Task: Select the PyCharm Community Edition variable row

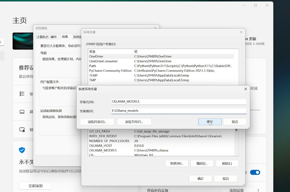Action: click(110, 71)
